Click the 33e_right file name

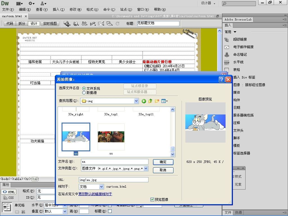click(x=76, y=114)
